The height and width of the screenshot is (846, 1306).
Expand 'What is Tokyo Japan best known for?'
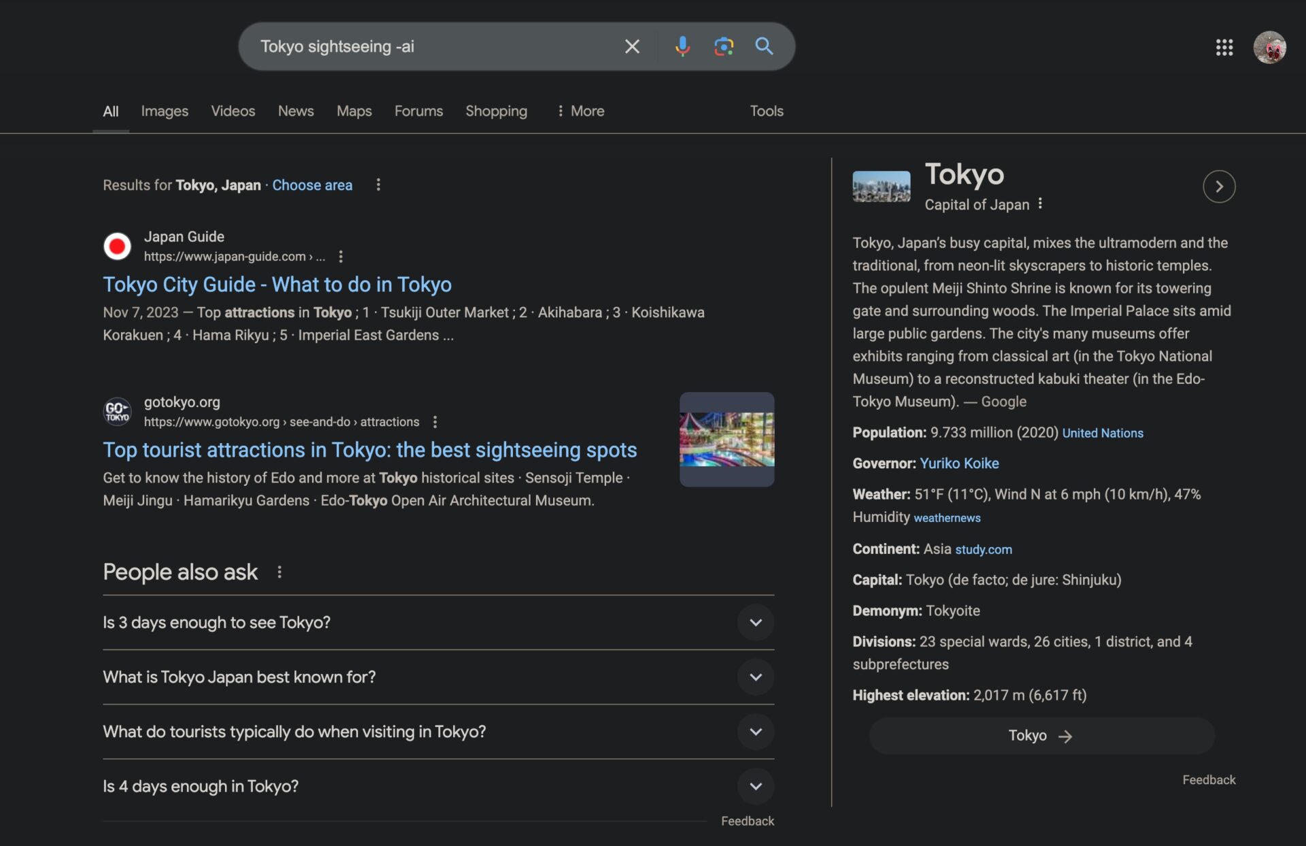(x=438, y=677)
